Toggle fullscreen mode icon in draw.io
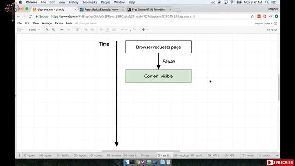This screenshot has width=295, height=166. click(269, 30)
